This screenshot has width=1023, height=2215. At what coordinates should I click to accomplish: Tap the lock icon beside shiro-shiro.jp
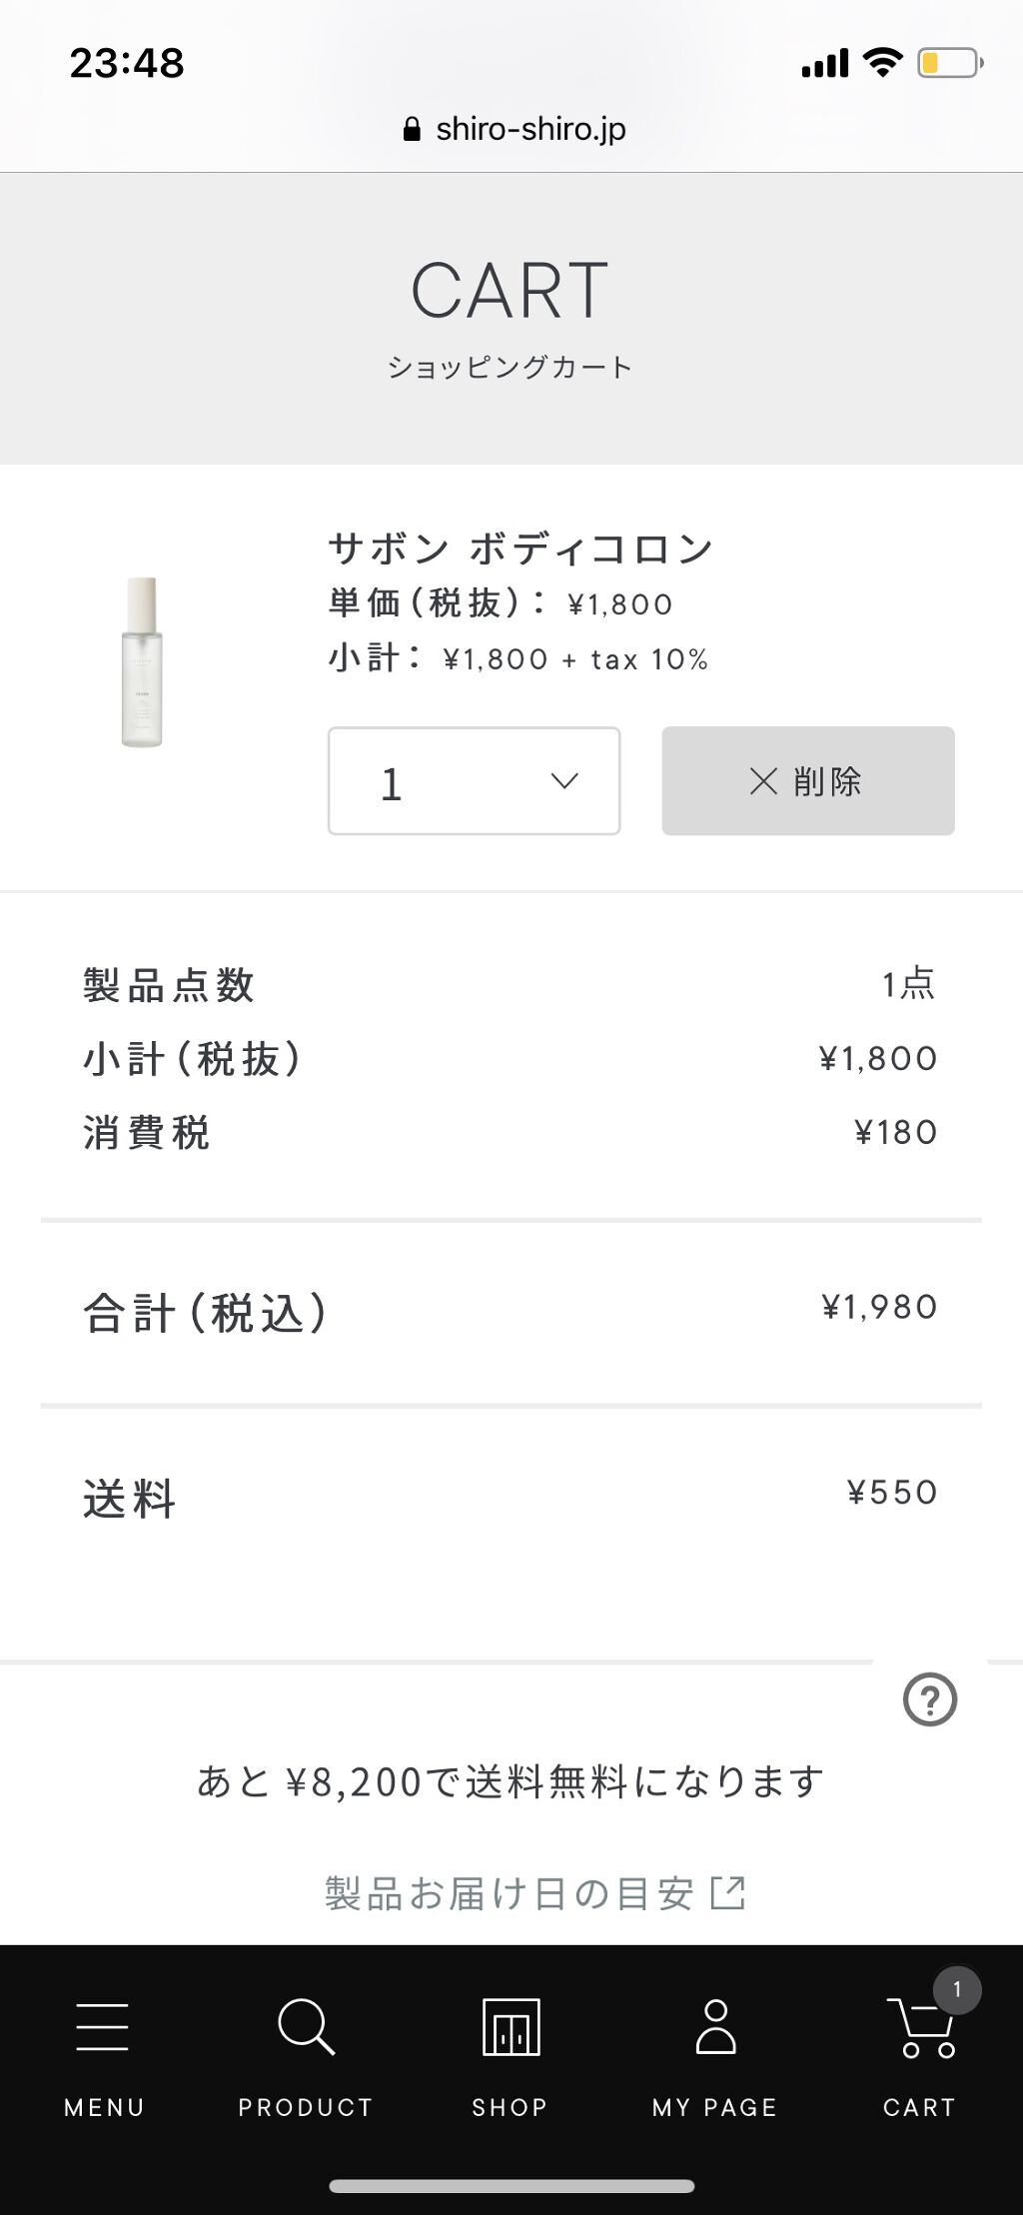tap(412, 129)
